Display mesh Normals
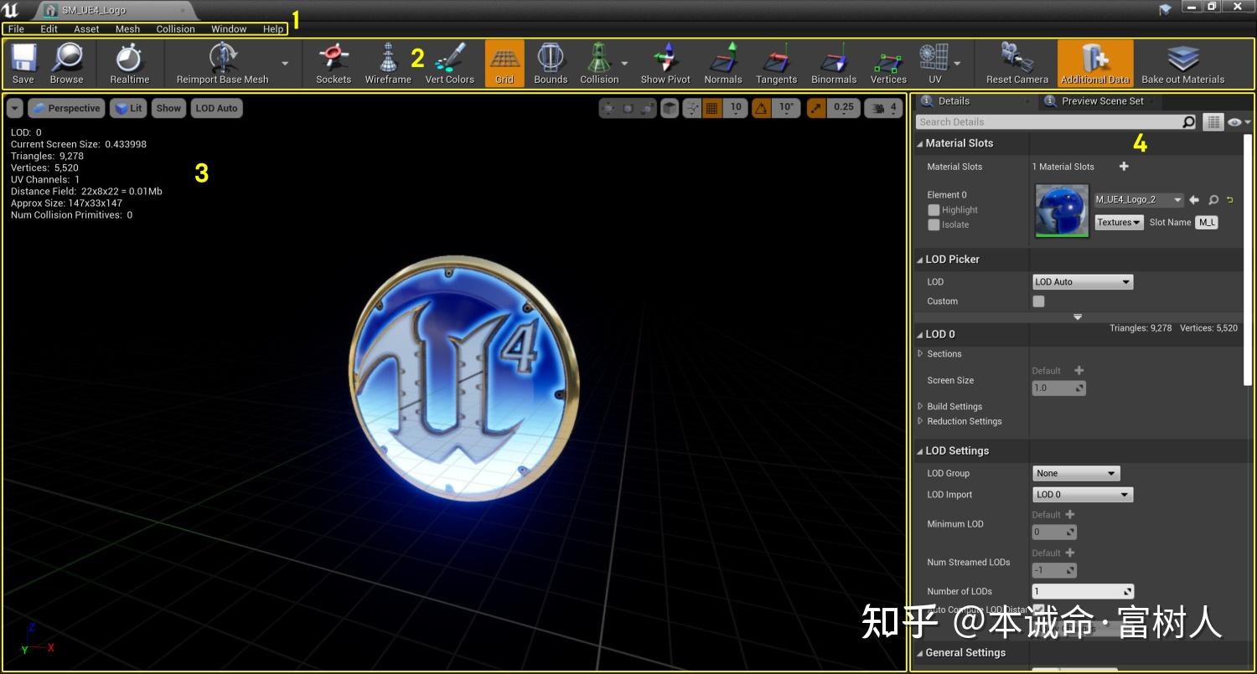The width and height of the screenshot is (1257, 674). click(x=723, y=64)
